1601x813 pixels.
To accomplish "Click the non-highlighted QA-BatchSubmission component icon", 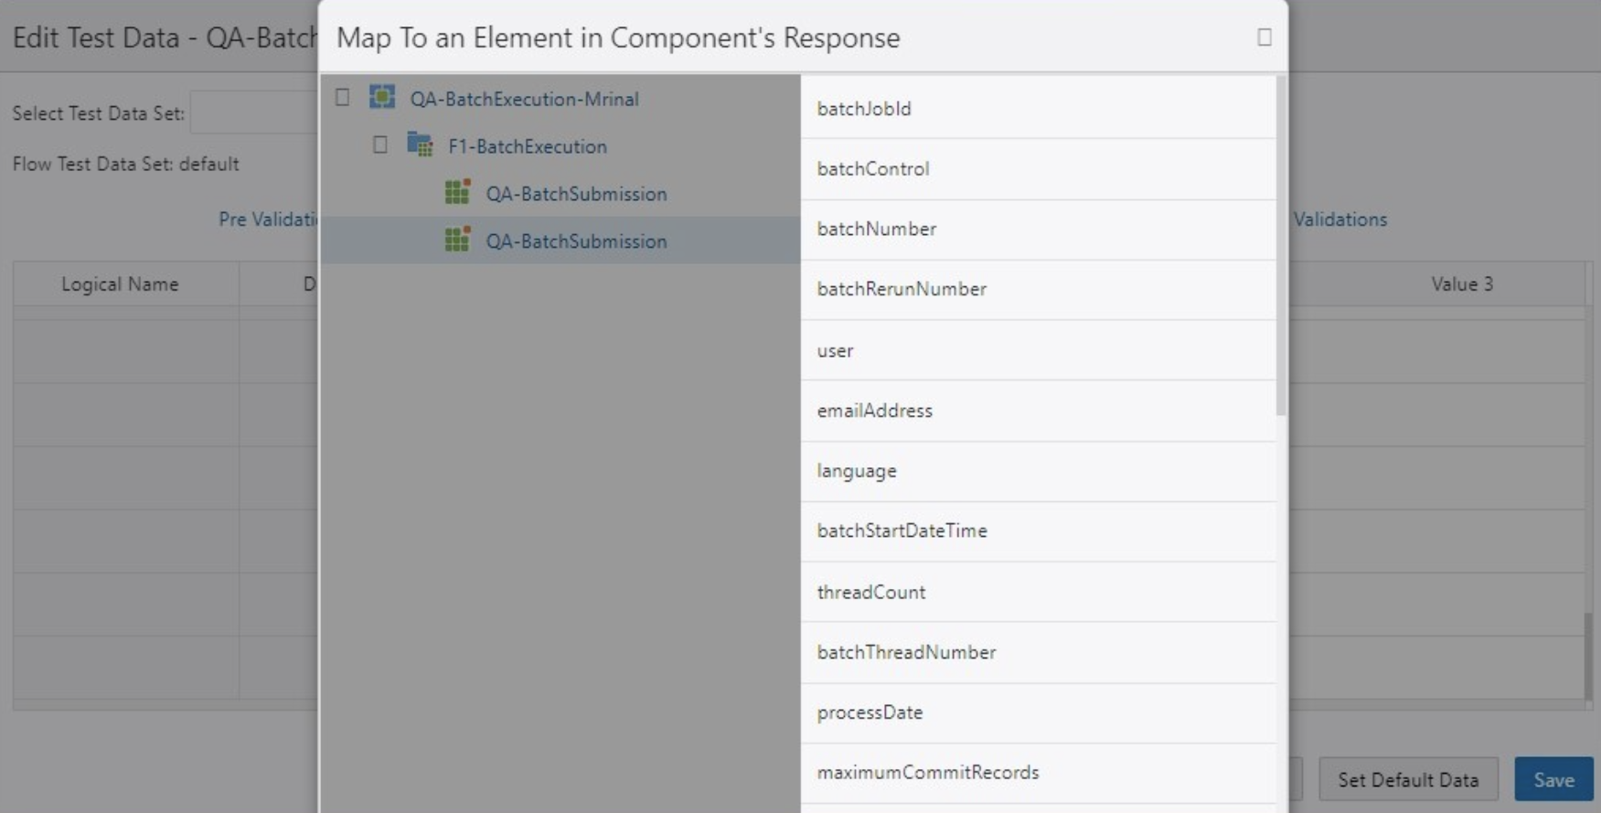I will [x=457, y=192].
